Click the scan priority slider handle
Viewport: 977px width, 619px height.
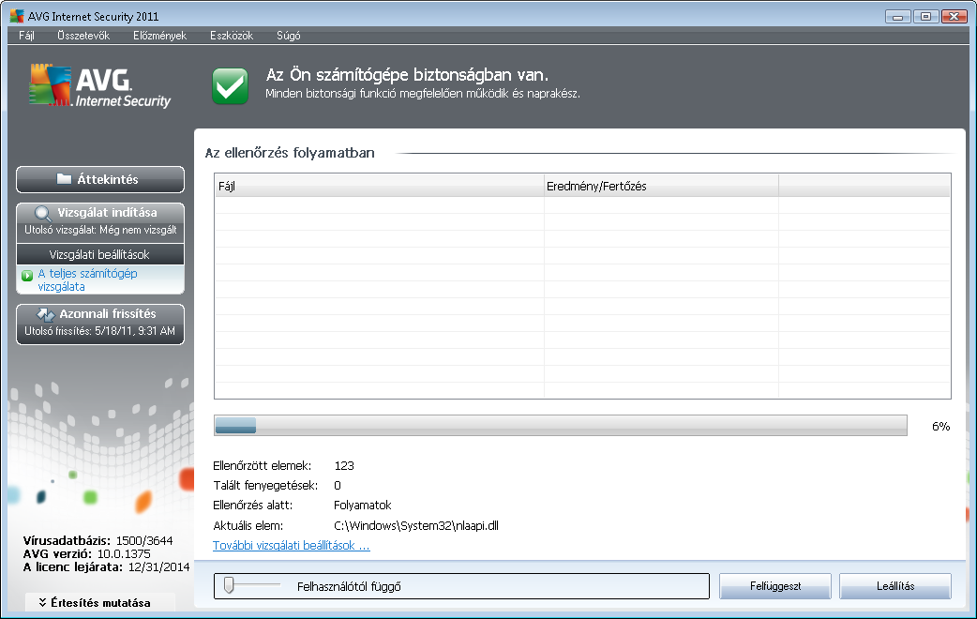point(229,584)
